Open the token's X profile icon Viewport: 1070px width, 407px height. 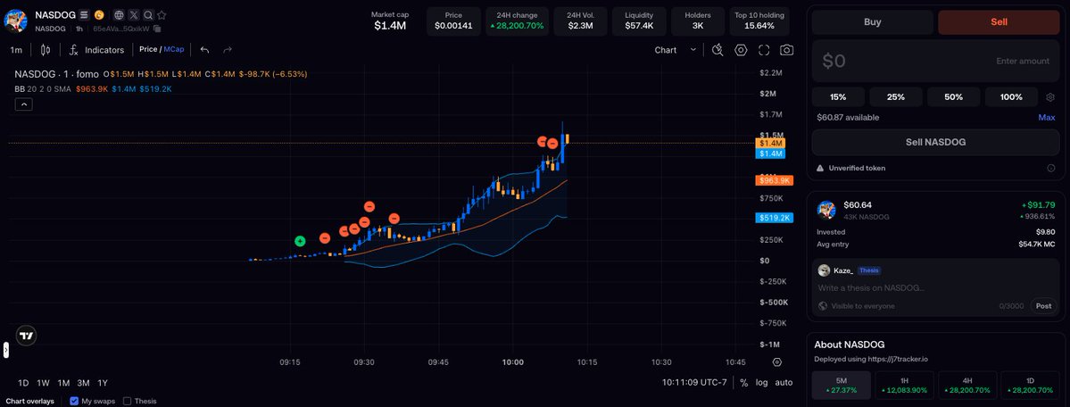134,14
